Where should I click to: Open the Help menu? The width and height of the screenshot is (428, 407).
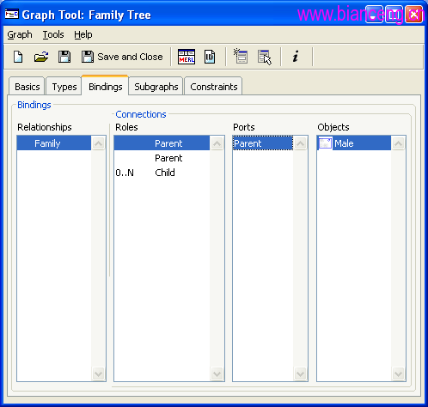(x=83, y=34)
